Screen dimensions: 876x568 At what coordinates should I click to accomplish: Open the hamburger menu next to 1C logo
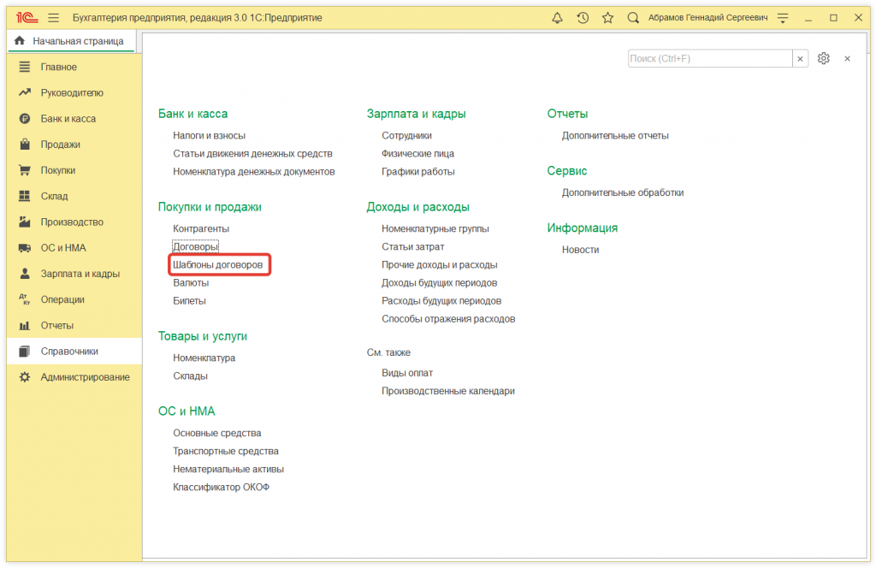[52, 16]
